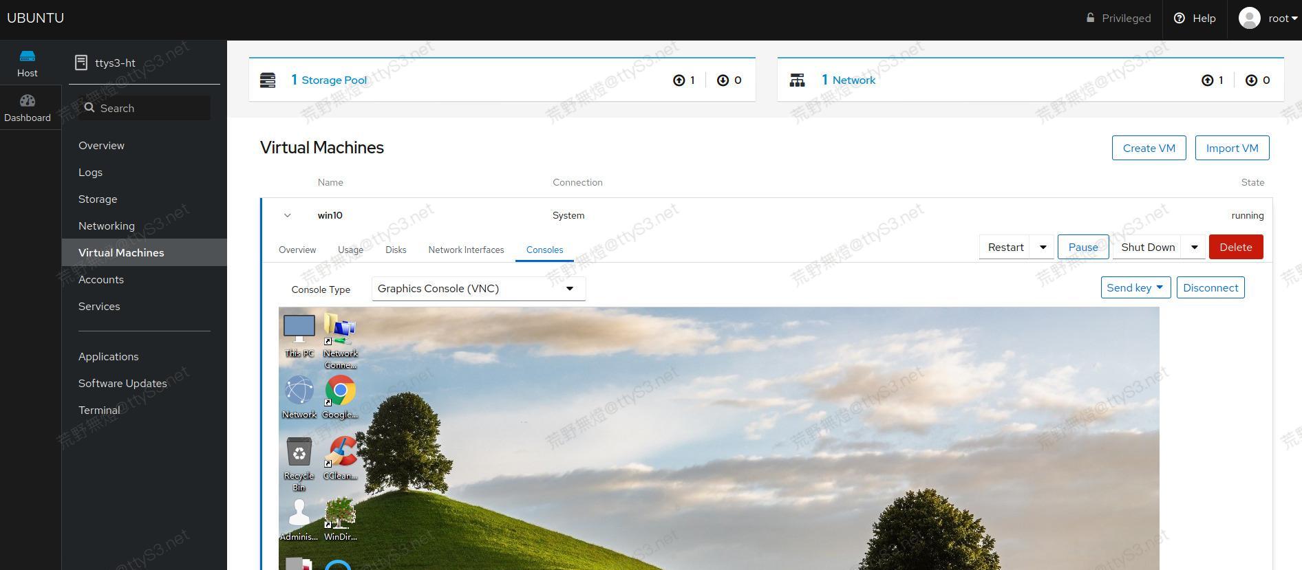Click the Privileged lock icon

[1090, 18]
